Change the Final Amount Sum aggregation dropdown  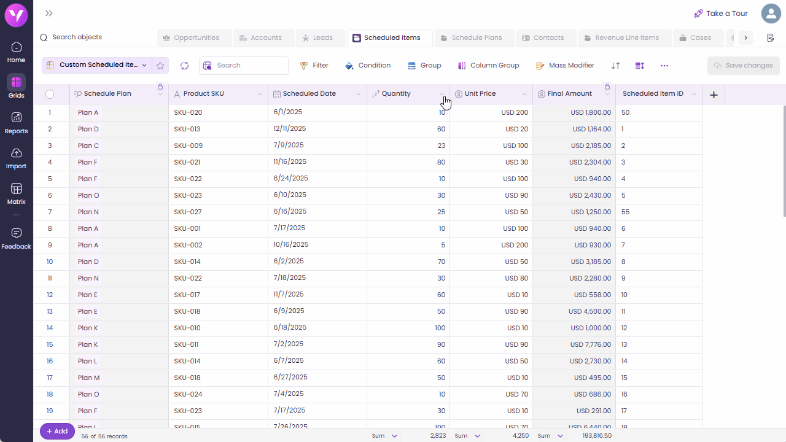tap(550, 436)
